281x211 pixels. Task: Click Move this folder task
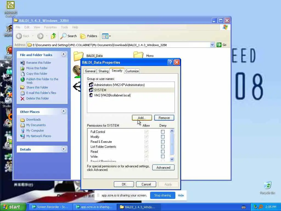pyautogui.click(x=37, y=68)
